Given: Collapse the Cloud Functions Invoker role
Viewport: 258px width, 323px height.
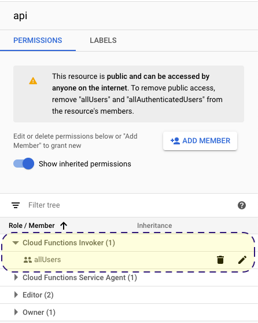Looking at the screenshot, I should [x=16, y=242].
